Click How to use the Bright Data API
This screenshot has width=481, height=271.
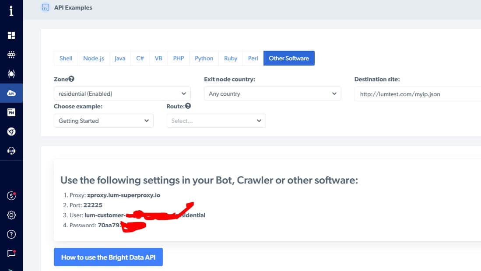108,257
